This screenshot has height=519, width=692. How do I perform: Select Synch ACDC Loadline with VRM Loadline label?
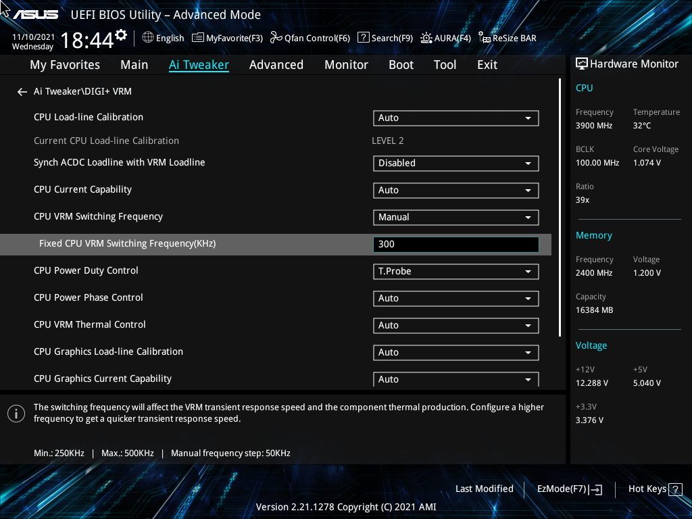[x=119, y=162]
